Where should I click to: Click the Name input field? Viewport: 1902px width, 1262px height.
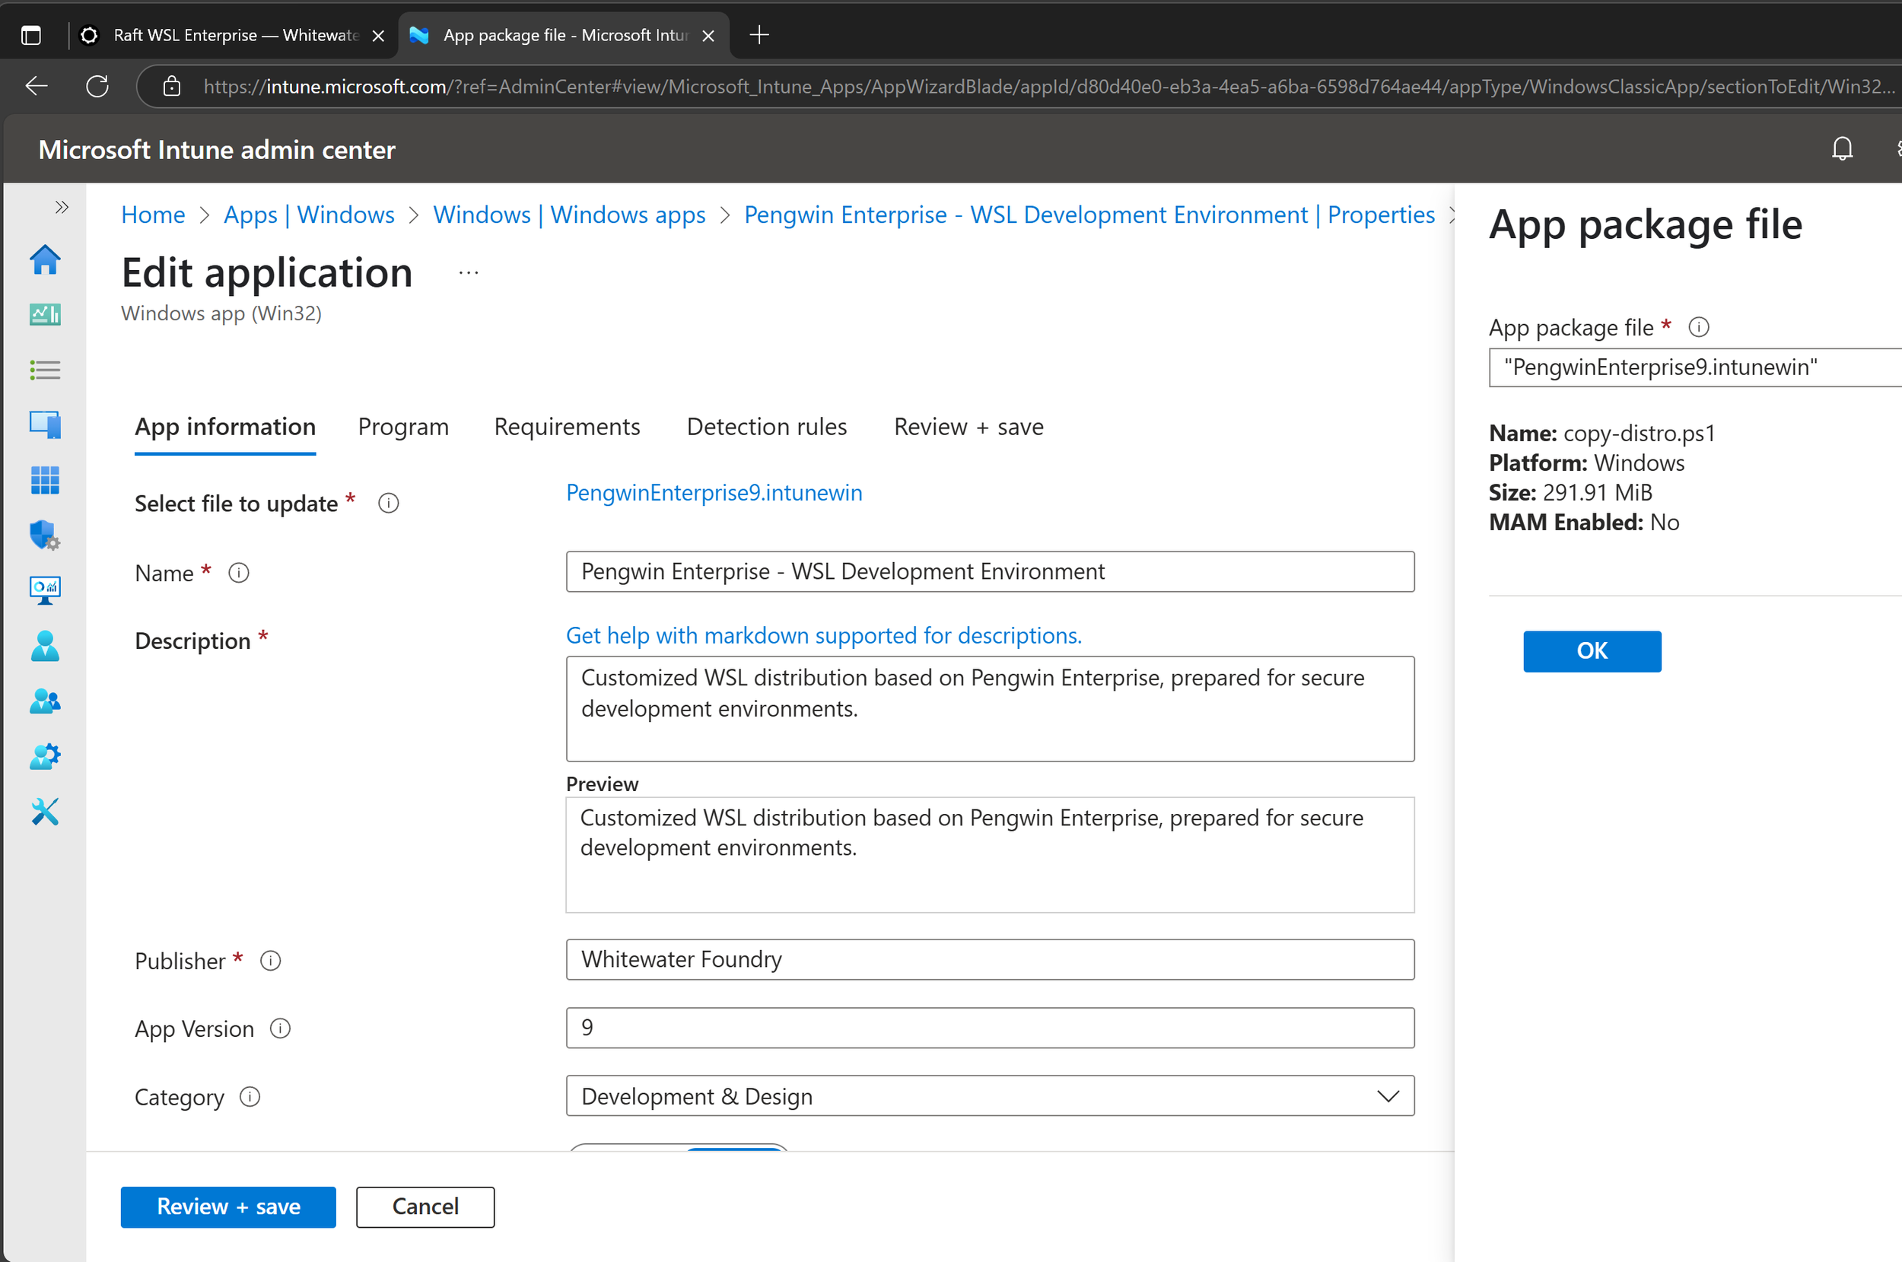pos(990,571)
